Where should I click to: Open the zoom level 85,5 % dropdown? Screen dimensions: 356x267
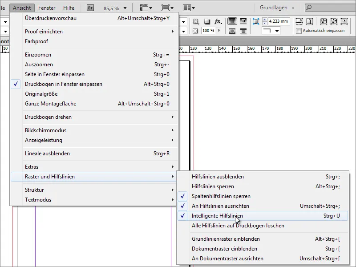click(x=125, y=8)
